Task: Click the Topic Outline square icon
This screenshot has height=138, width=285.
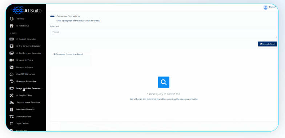Action: coord(12,124)
